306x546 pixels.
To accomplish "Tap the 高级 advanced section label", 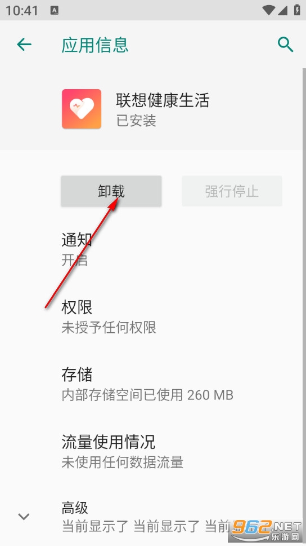I will pos(75,508).
